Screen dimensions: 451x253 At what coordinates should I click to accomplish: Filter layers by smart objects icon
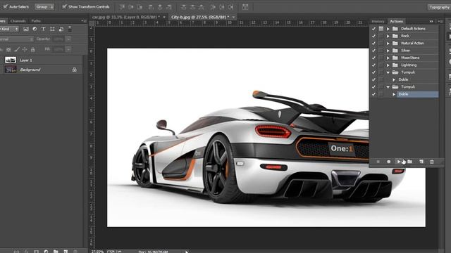(x=61, y=29)
